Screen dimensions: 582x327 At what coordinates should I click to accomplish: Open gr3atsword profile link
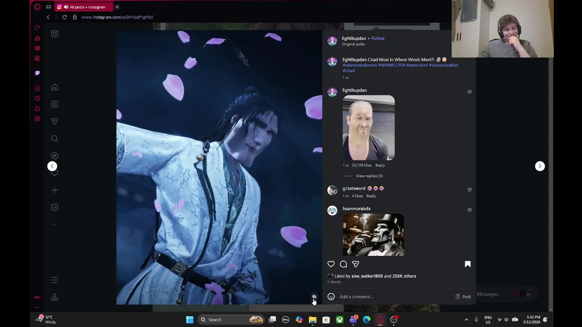point(354,188)
